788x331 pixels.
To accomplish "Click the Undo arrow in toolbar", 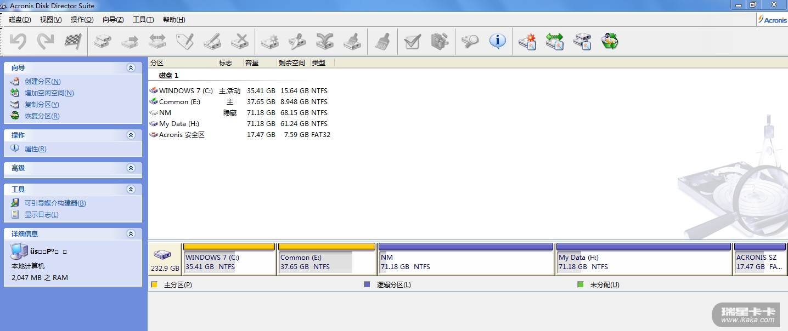I will tap(18, 42).
